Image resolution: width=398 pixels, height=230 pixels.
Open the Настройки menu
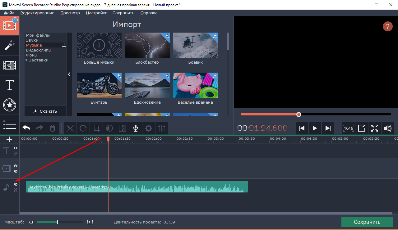coord(97,13)
